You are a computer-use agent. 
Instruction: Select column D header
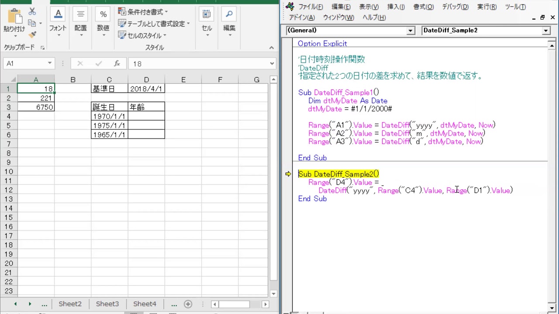(146, 80)
